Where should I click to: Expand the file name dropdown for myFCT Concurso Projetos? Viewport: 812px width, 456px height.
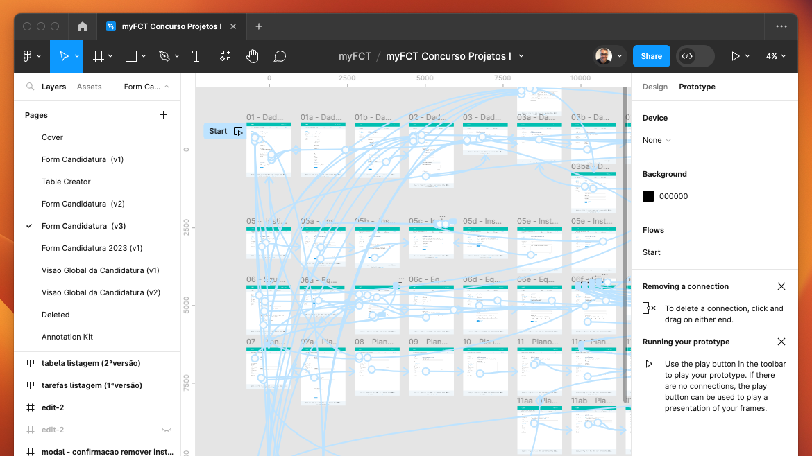pyautogui.click(x=521, y=56)
